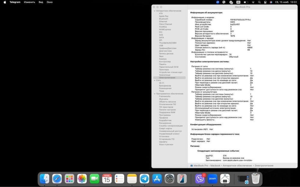Open the Wi-Fi menu bar icon
Image resolution: width=300 pixels, height=187 pixels.
253,2
